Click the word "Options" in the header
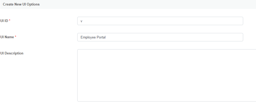This screenshot has width=256, height=106. pyautogui.click(x=34, y=4)
